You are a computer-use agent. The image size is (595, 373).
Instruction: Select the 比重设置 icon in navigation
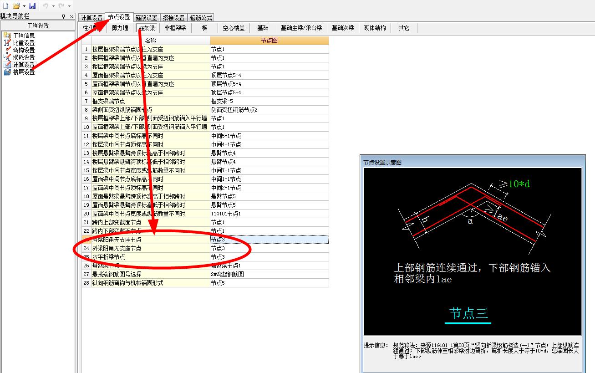coord(7,42)
